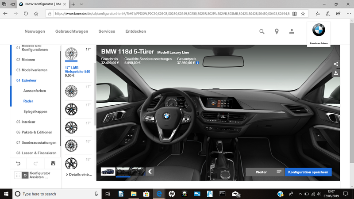This screenshot has width=354, height=199.
Task: Redo the configuration change
Action: (36, 163)
